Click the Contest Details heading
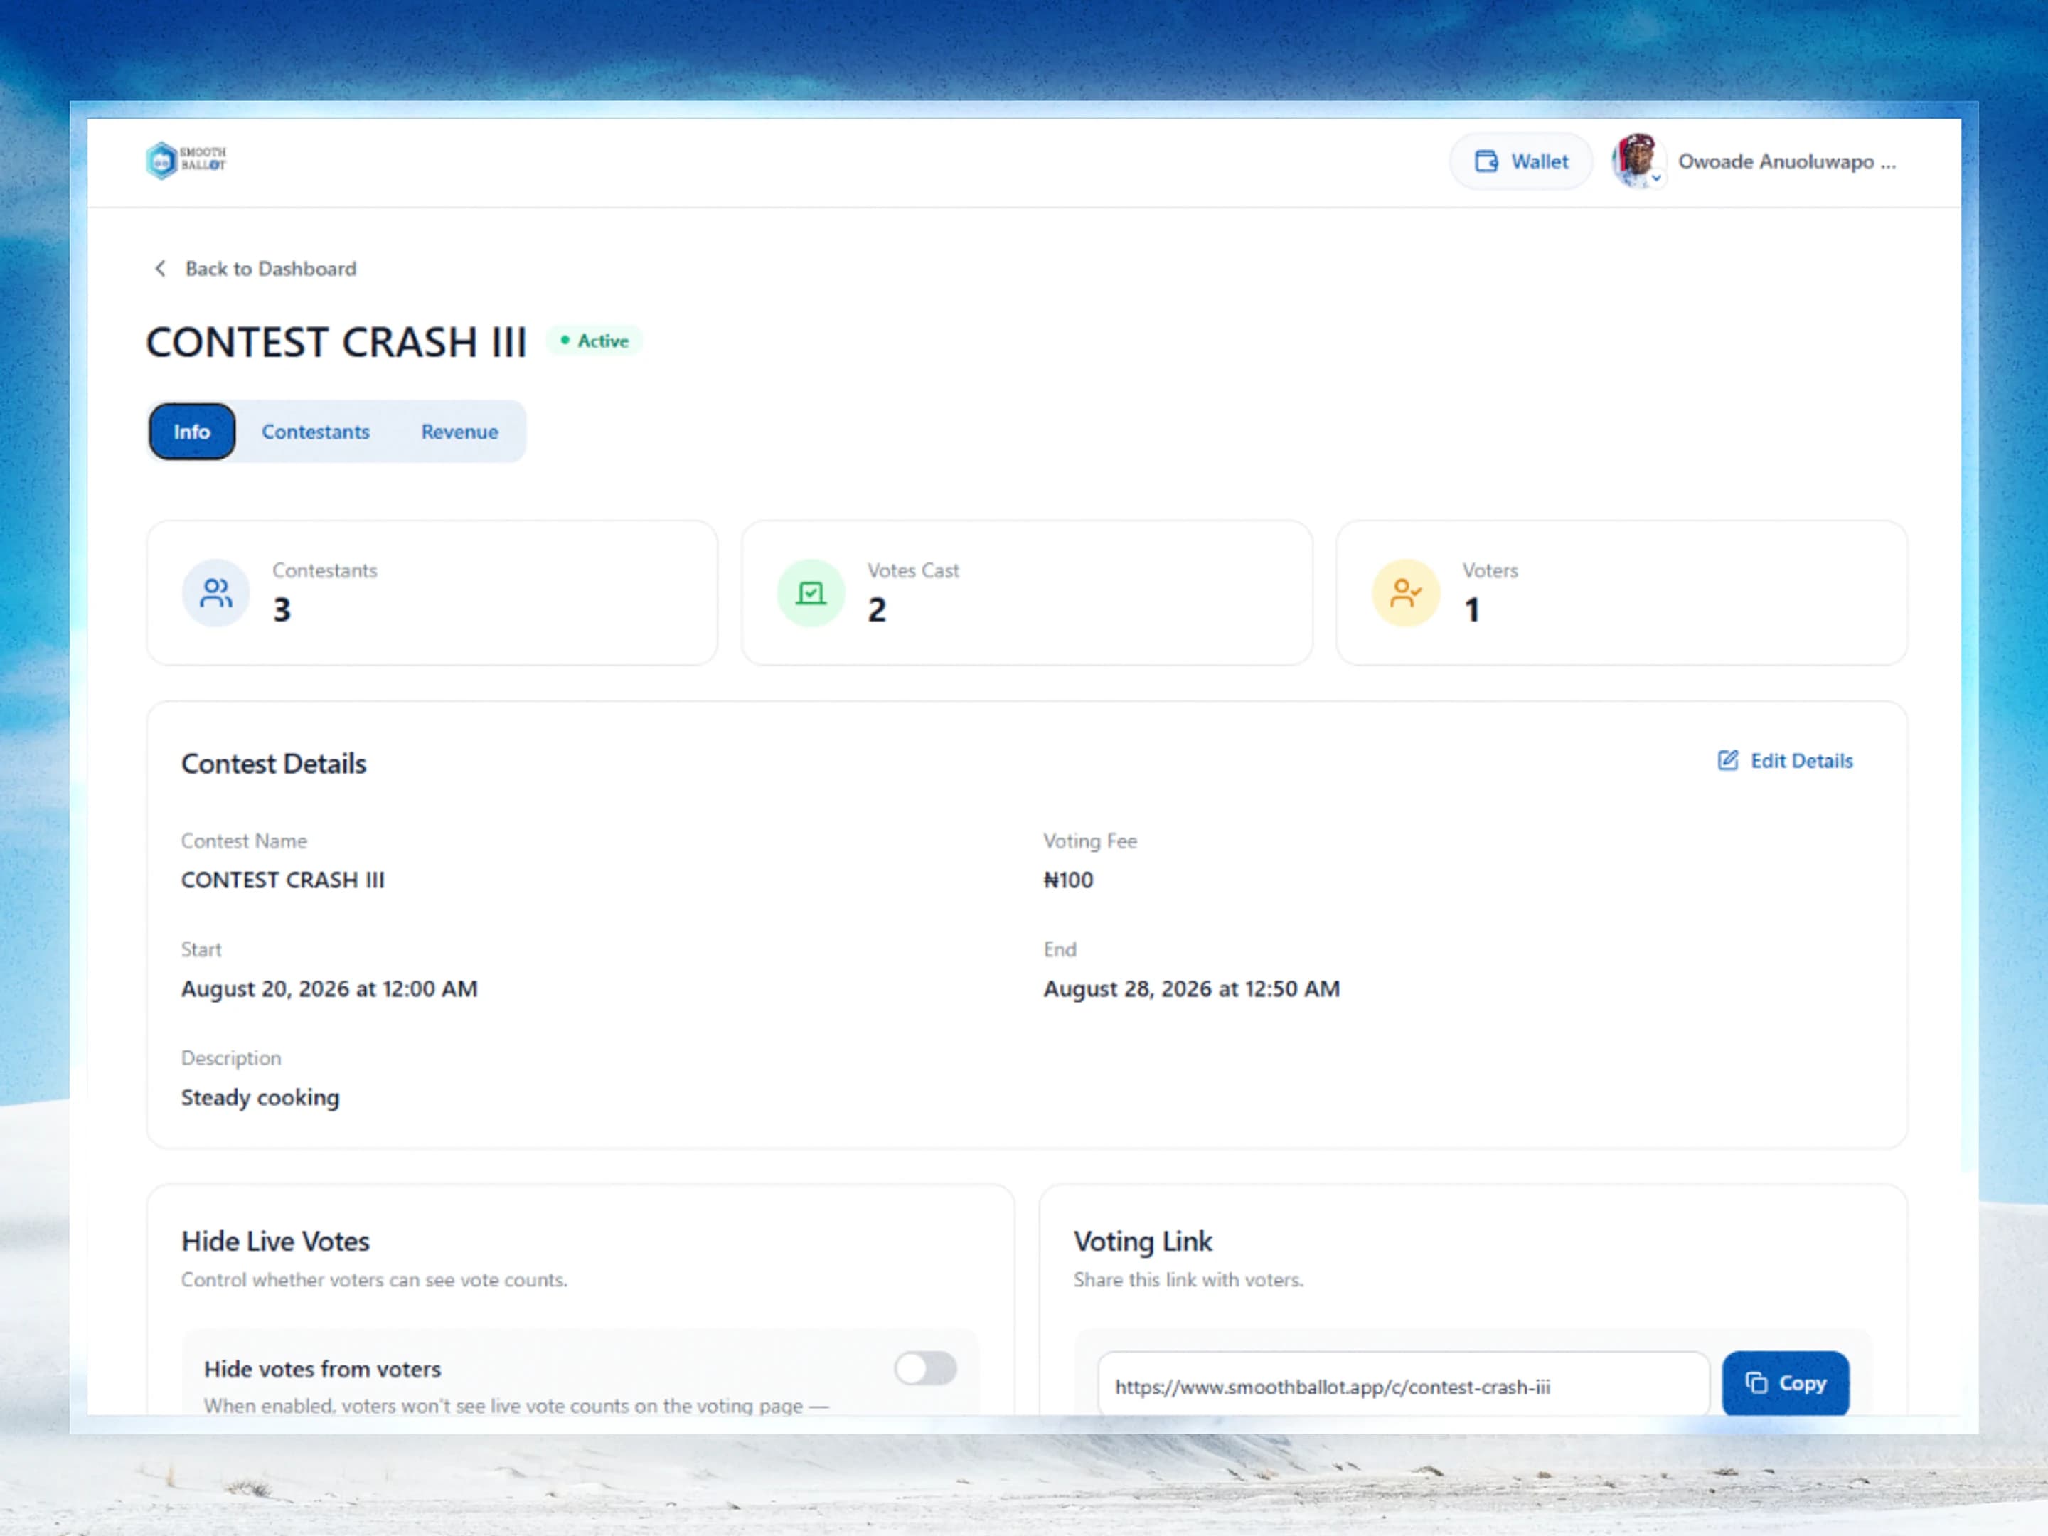Image resolution: width=2048 pixels, height=1536 pixels. pos(274,764)
